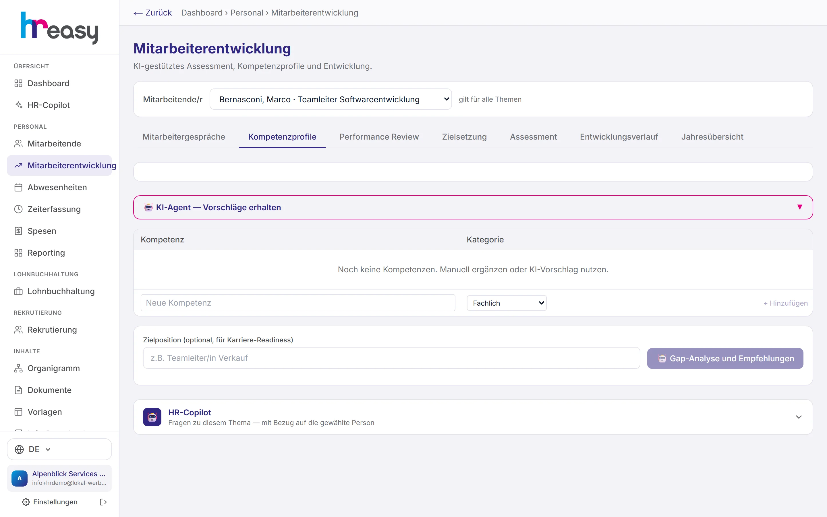Click the + Hinzufügen button
This screenshot has width=827, height=517.
(785, 303)
